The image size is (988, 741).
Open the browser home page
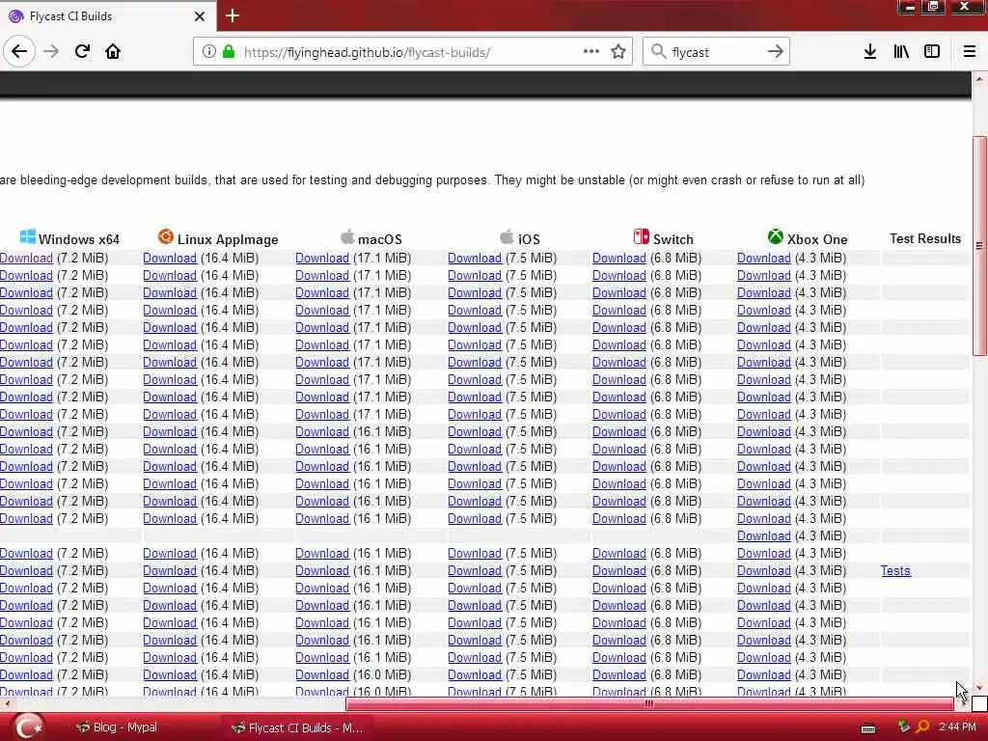113,52
